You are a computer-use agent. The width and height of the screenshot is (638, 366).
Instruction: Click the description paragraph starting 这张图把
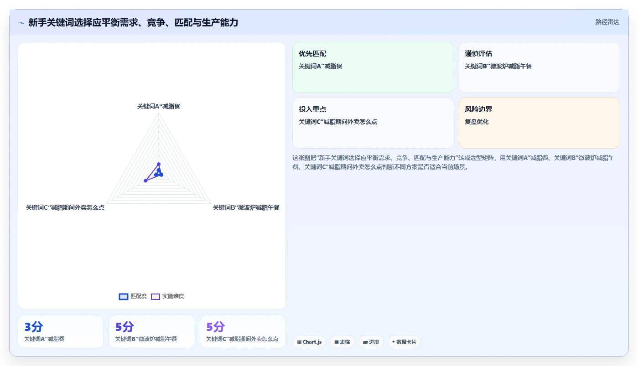tap(453, 162)
